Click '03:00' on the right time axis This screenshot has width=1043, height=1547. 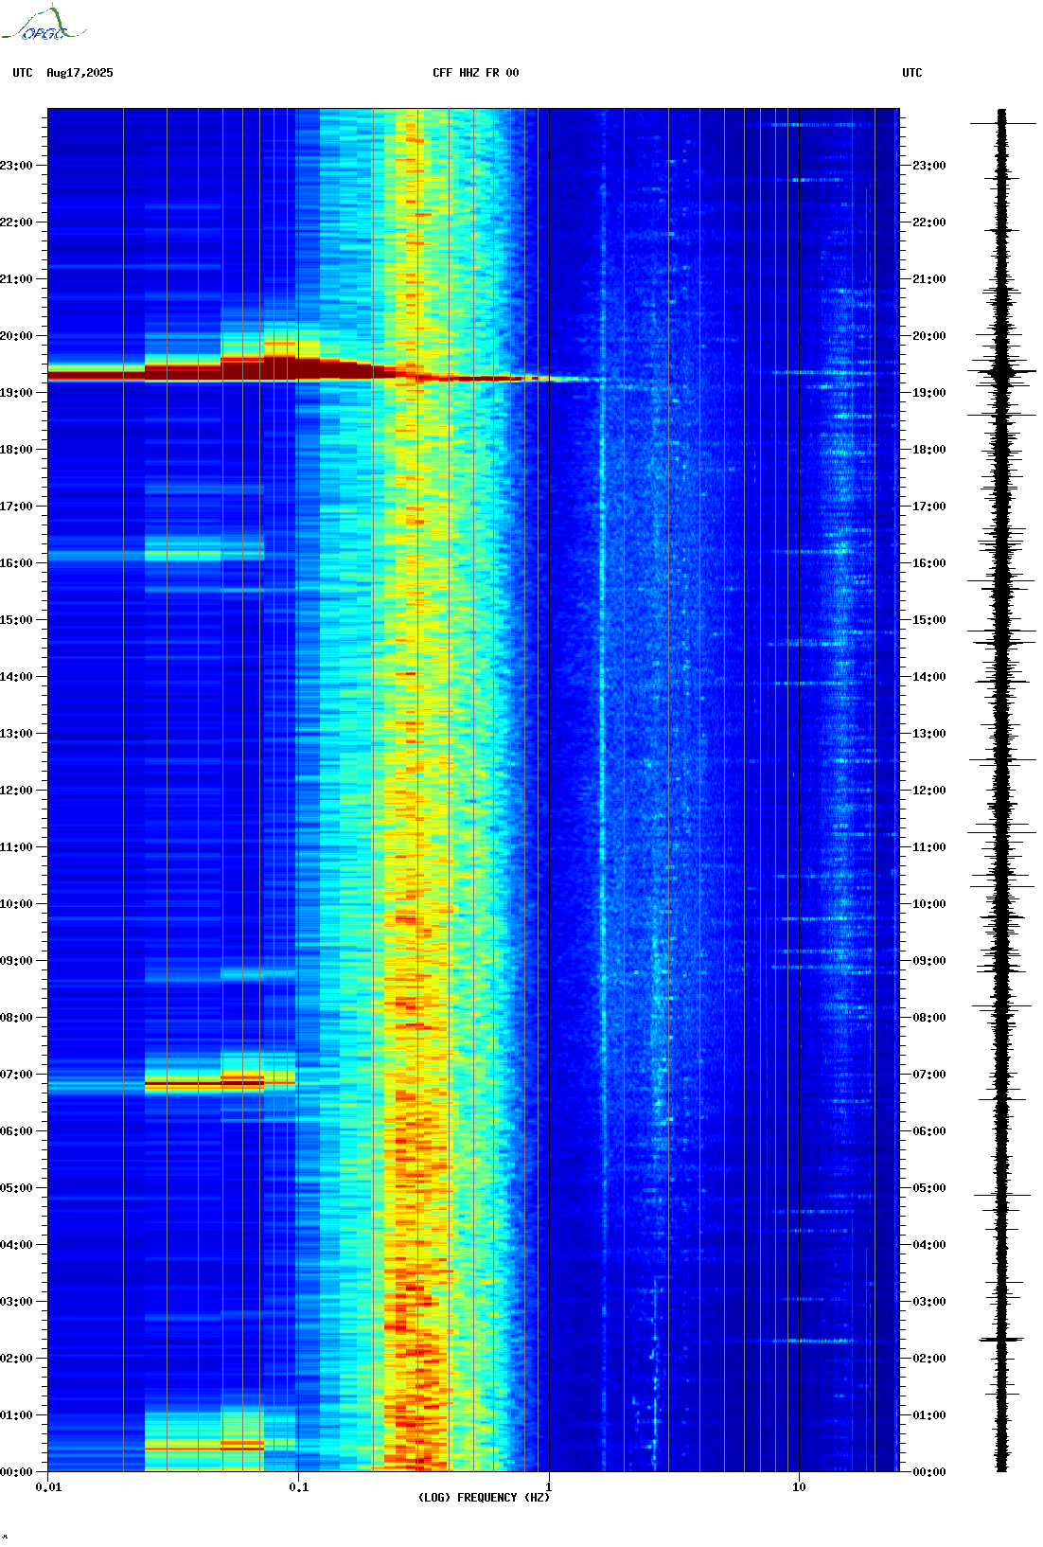tap(929, 1302)
